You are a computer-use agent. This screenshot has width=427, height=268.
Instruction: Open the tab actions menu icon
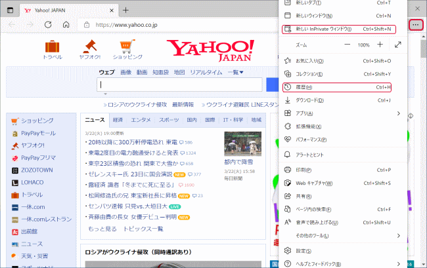coord(10,10)
